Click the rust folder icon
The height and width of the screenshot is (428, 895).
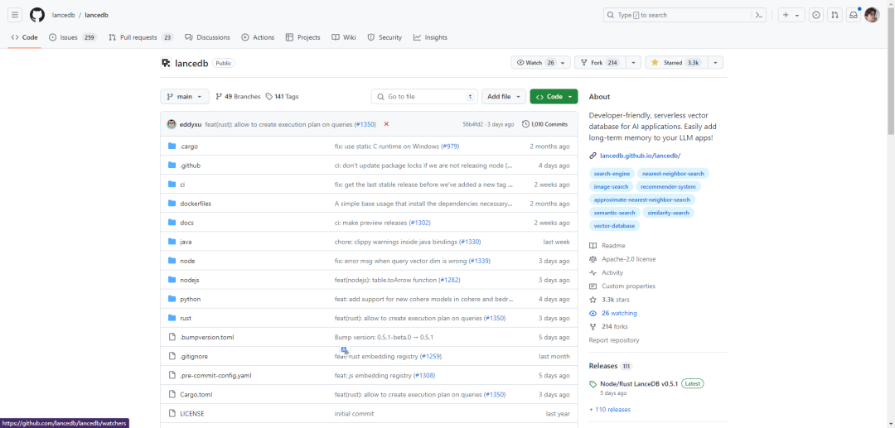pos(172,318)
